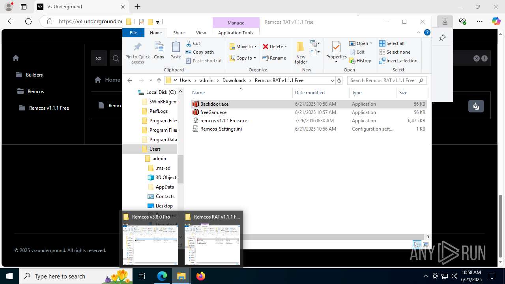Collapse the ribbon with the chevron

pos(419,33)
